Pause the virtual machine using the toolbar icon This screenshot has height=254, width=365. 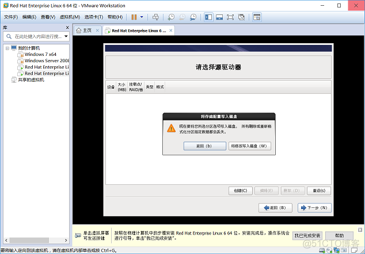[x=134, y=17]
